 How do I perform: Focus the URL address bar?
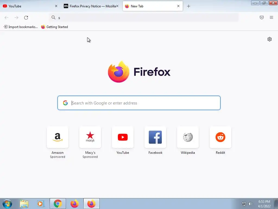click(144, 18)
